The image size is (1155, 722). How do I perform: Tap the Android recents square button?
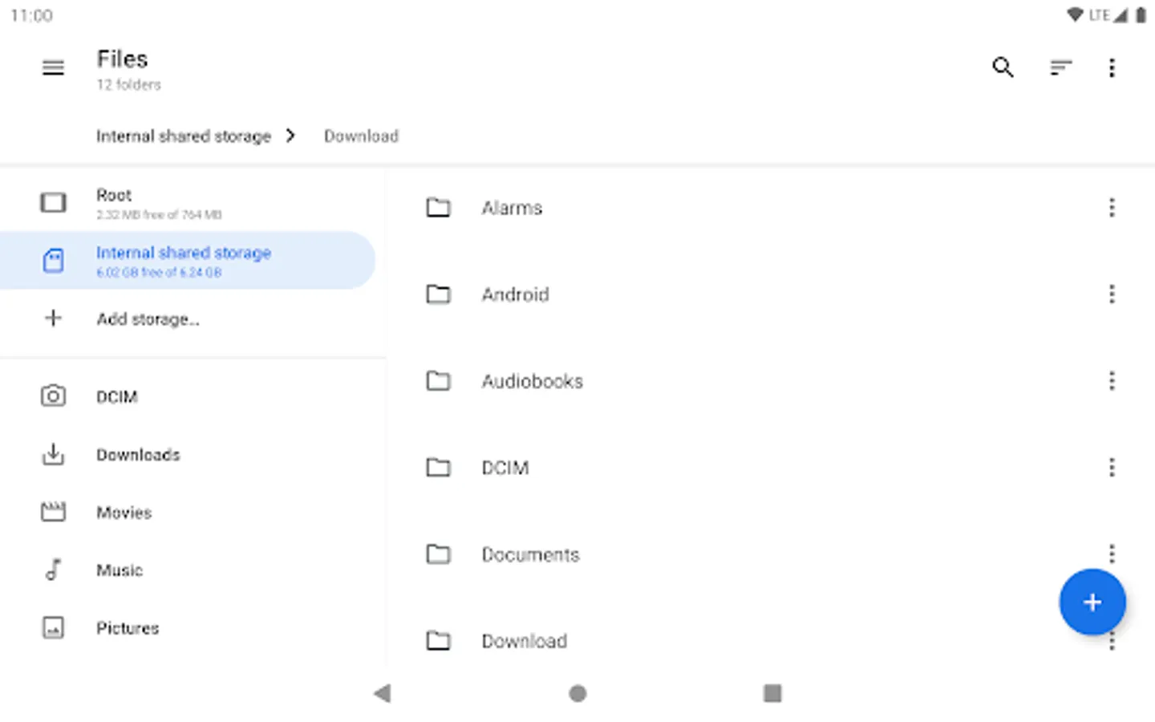tap(772, 693)
